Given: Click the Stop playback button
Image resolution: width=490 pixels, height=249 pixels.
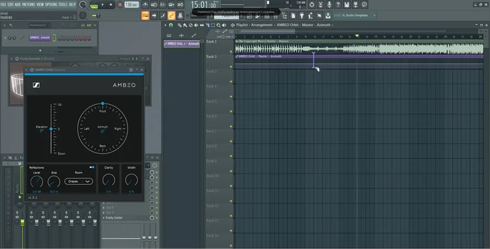Looking at the screenshot, I should click(x=110, y=5).
